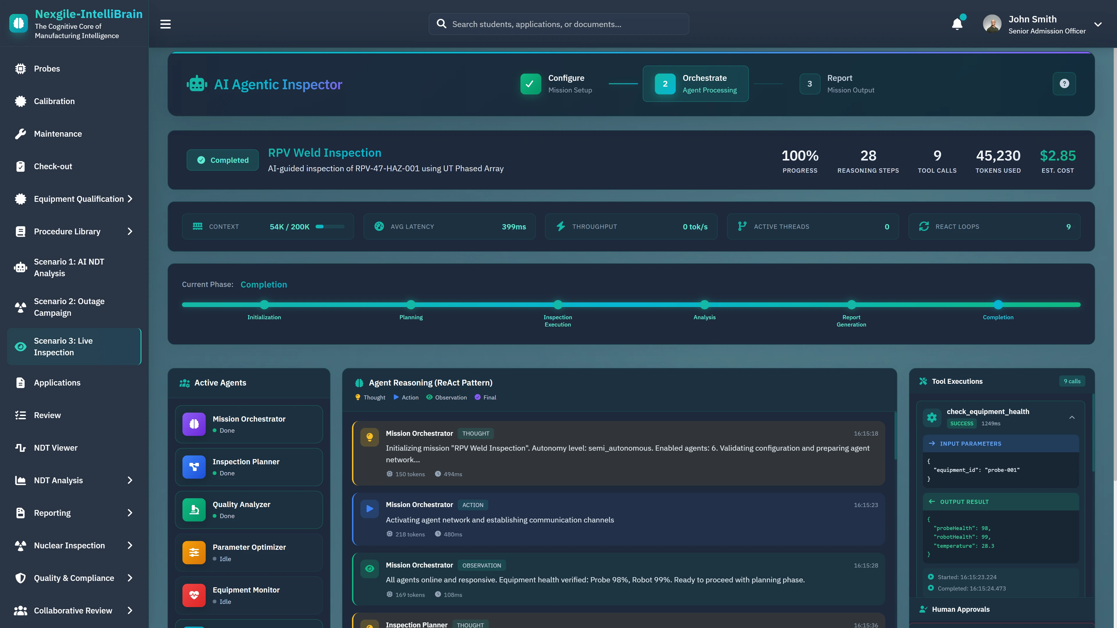Click the Analysis phase marker on timeline
This screenshot has height=628, width=1117.
(x=704, y=305)
